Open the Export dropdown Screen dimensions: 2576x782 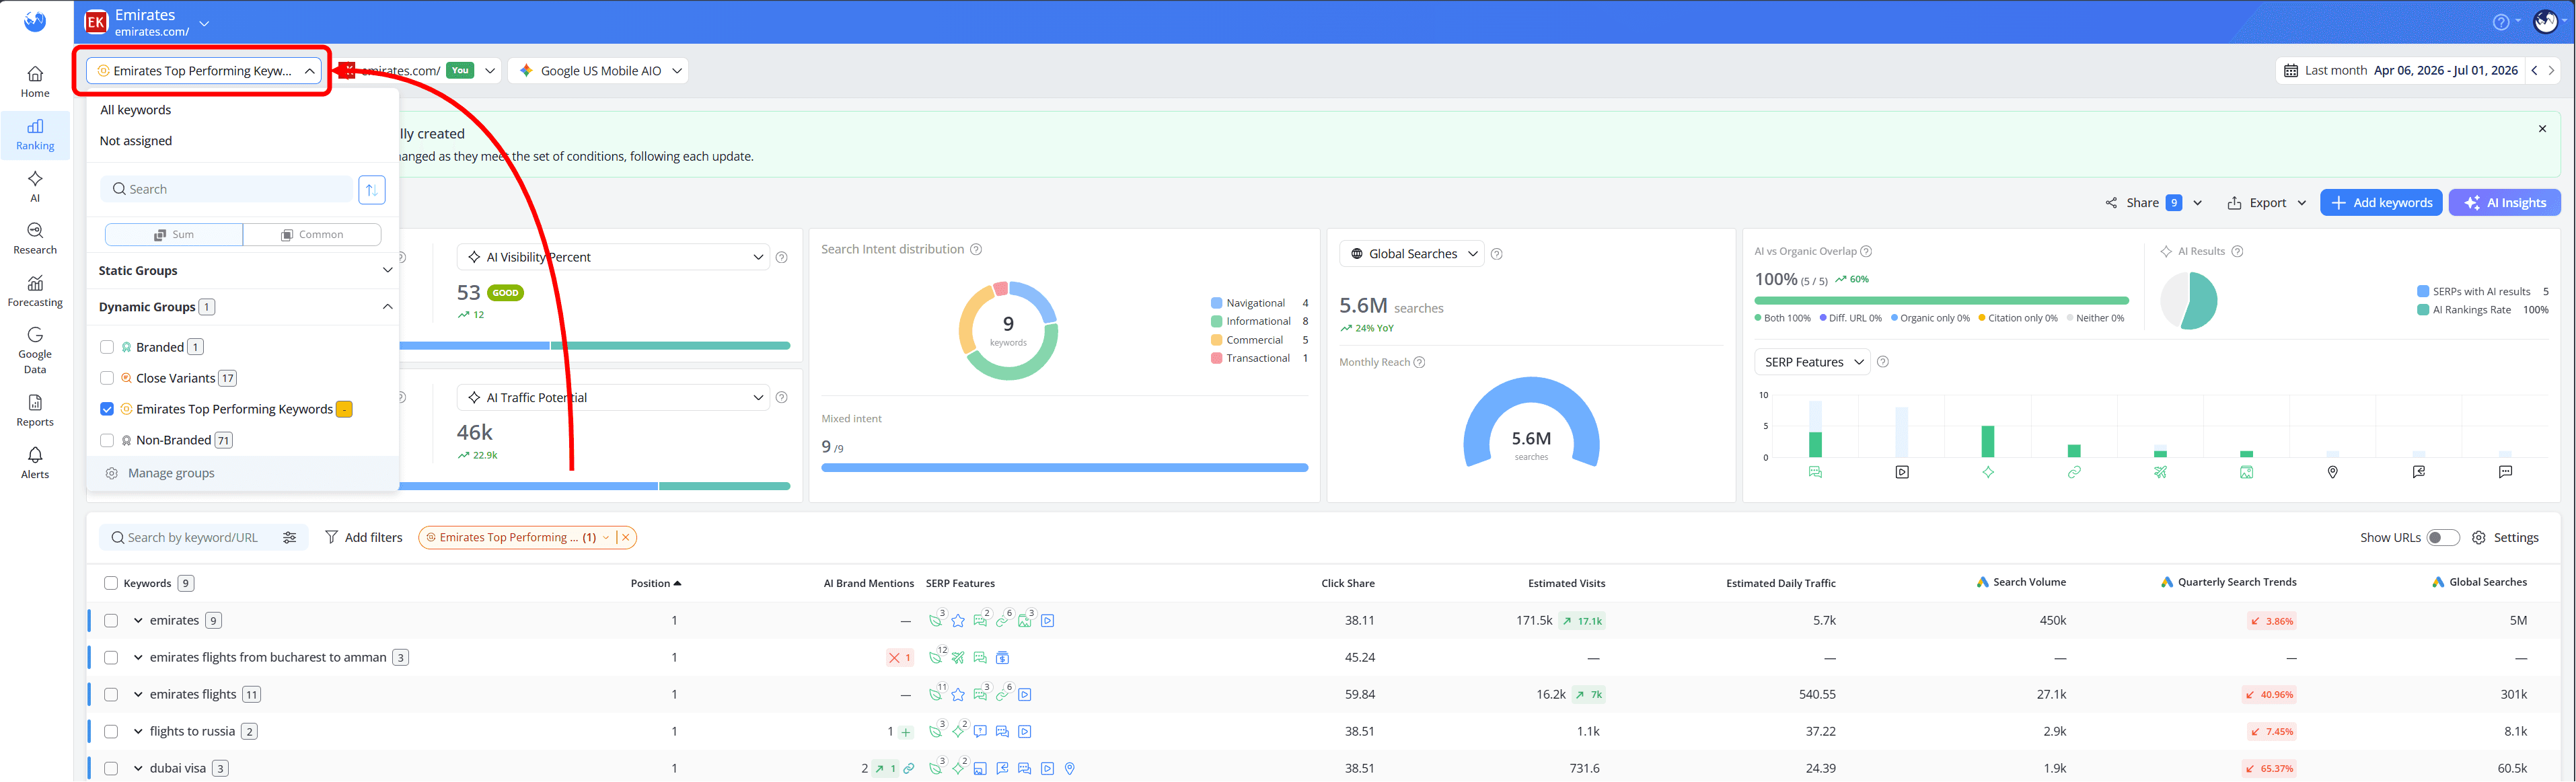(2266, 203)
